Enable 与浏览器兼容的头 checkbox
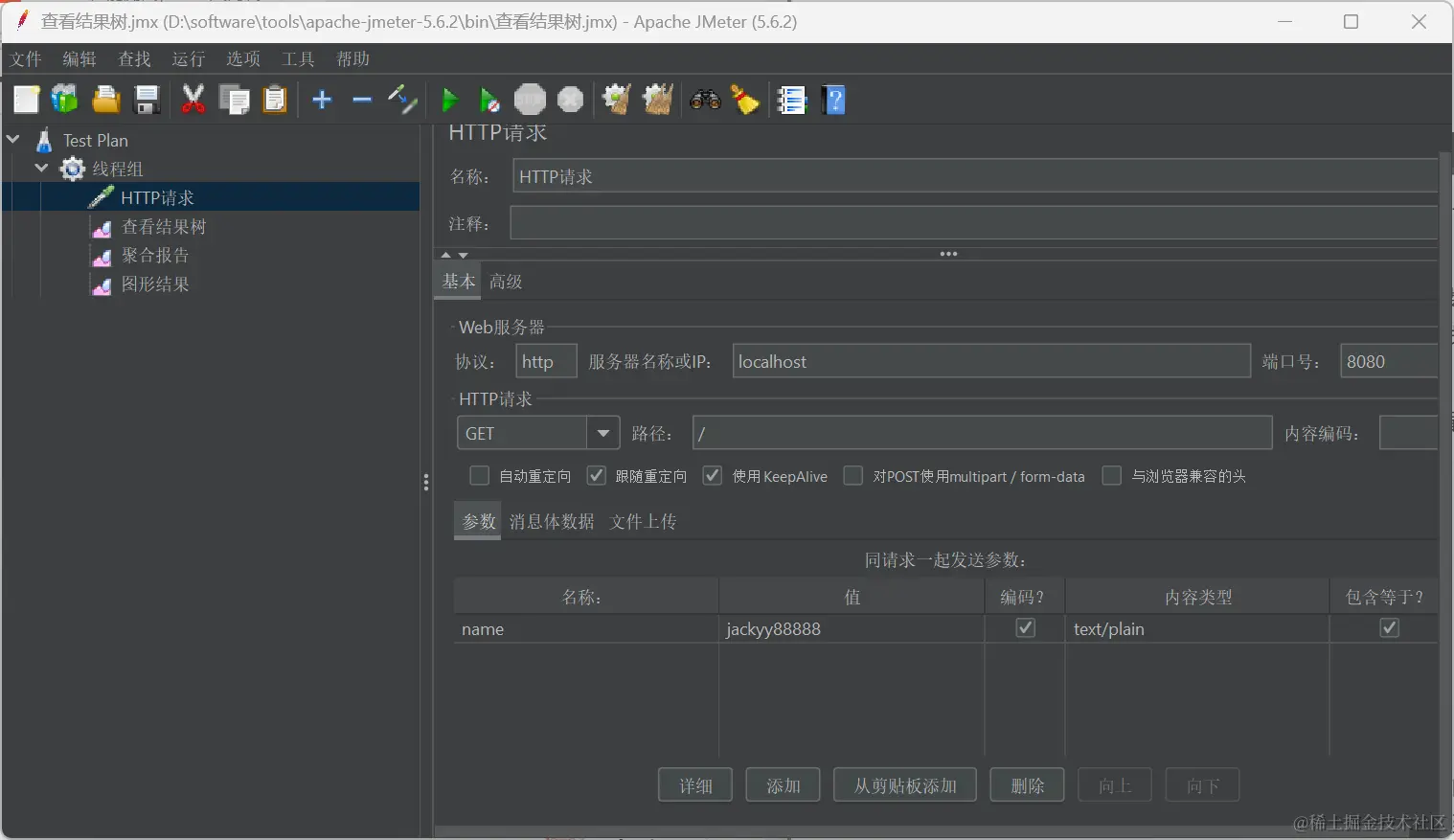The height and width of the screenshot is (840, 1454). coord(1112,476)
